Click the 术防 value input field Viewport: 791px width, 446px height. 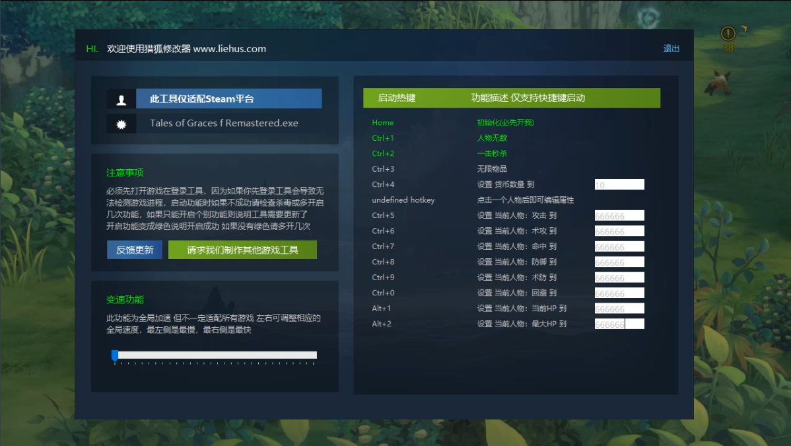coord(619,278)
